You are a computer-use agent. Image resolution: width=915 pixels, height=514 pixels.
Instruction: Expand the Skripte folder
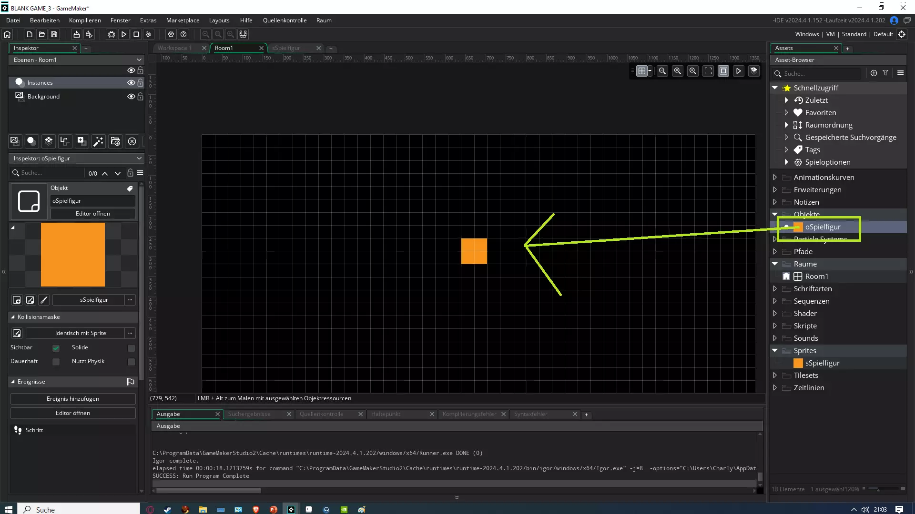tap(775, 326)
